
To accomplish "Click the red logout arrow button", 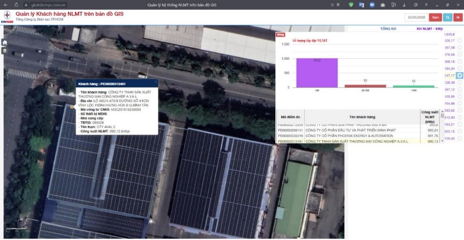I will coord(458,17).
